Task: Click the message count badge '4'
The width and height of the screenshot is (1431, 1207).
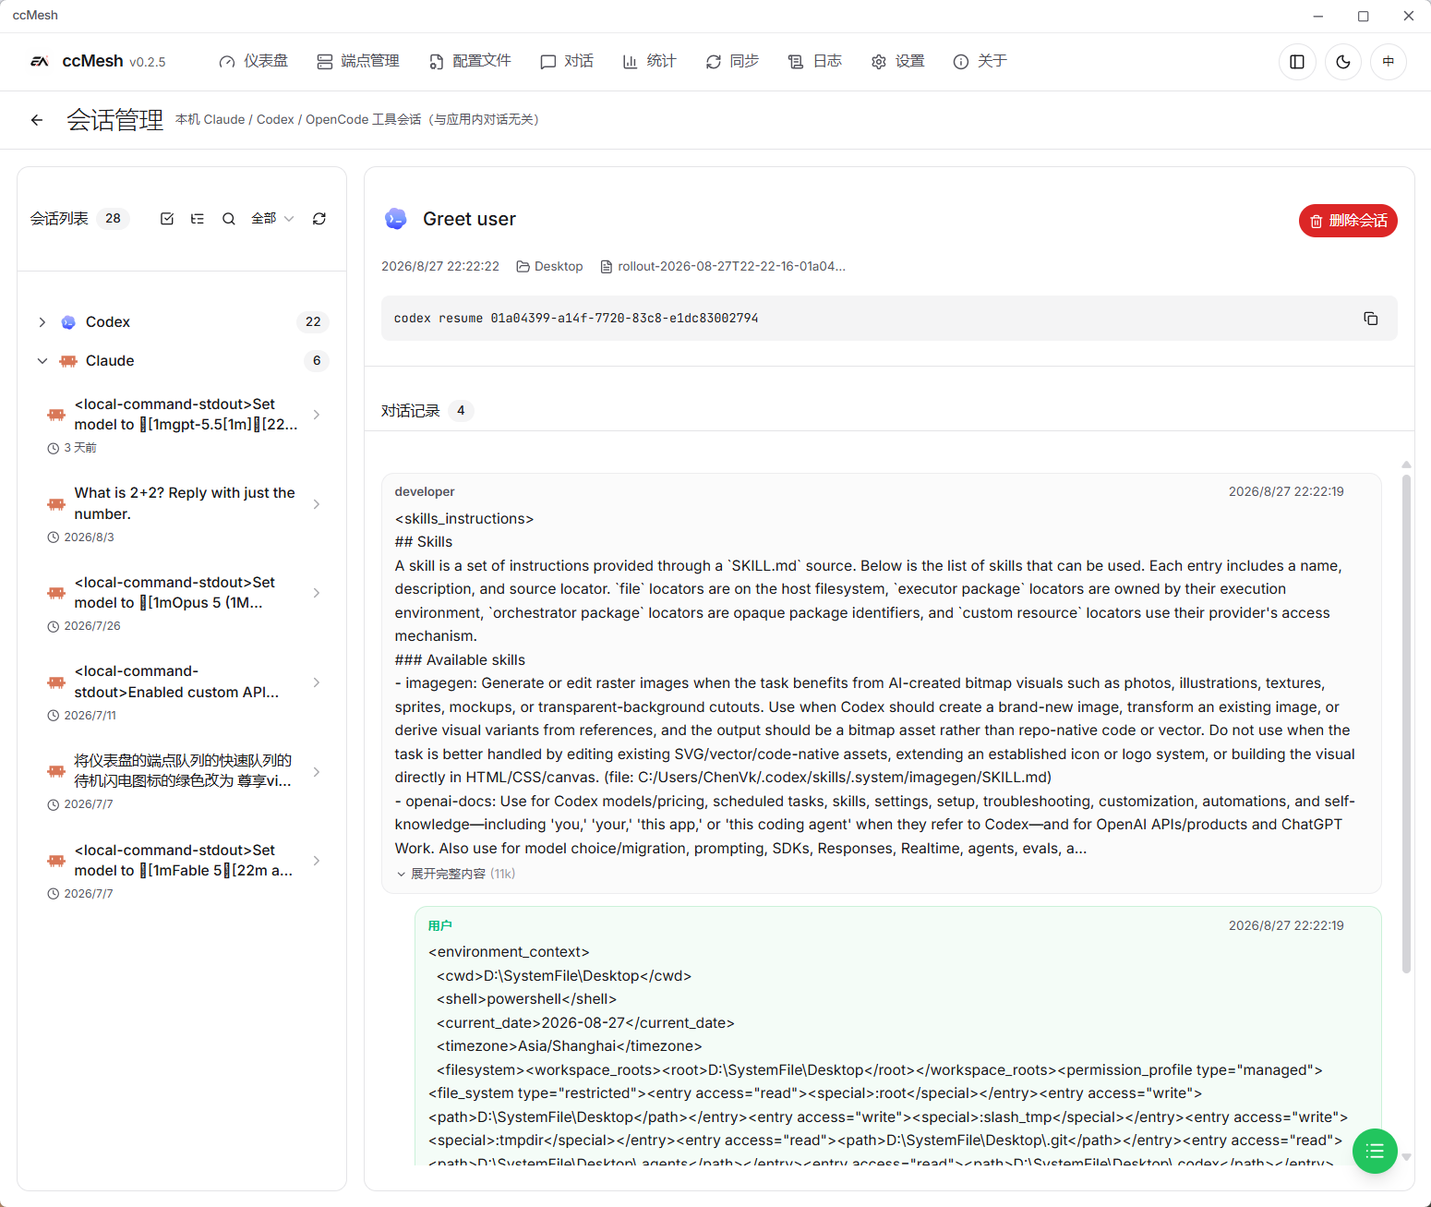Action: (x=461, y=411)
